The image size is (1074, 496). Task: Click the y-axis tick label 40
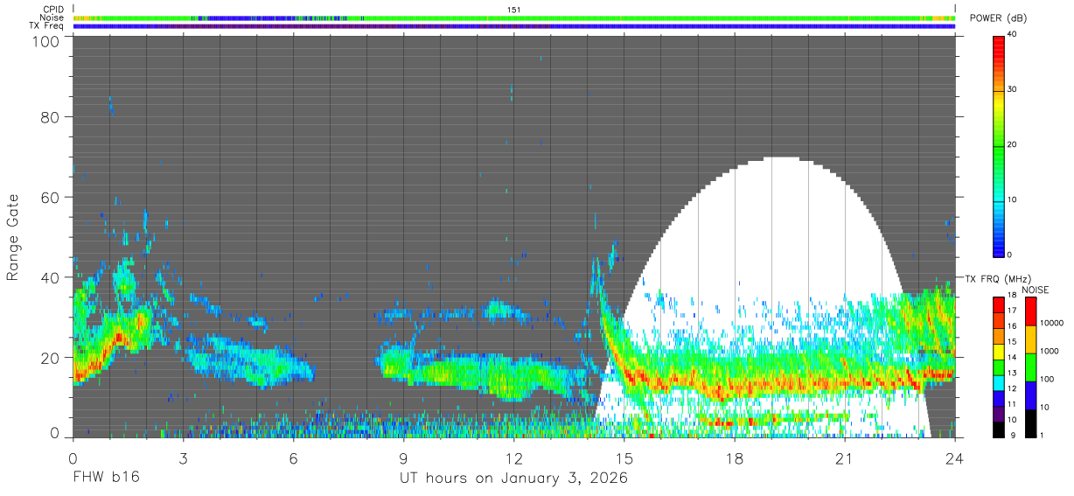tap(50, 277)
